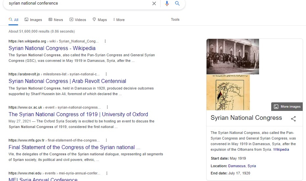Open the Wikipedia link in the knowledge panel

click(x=281, y=149)
